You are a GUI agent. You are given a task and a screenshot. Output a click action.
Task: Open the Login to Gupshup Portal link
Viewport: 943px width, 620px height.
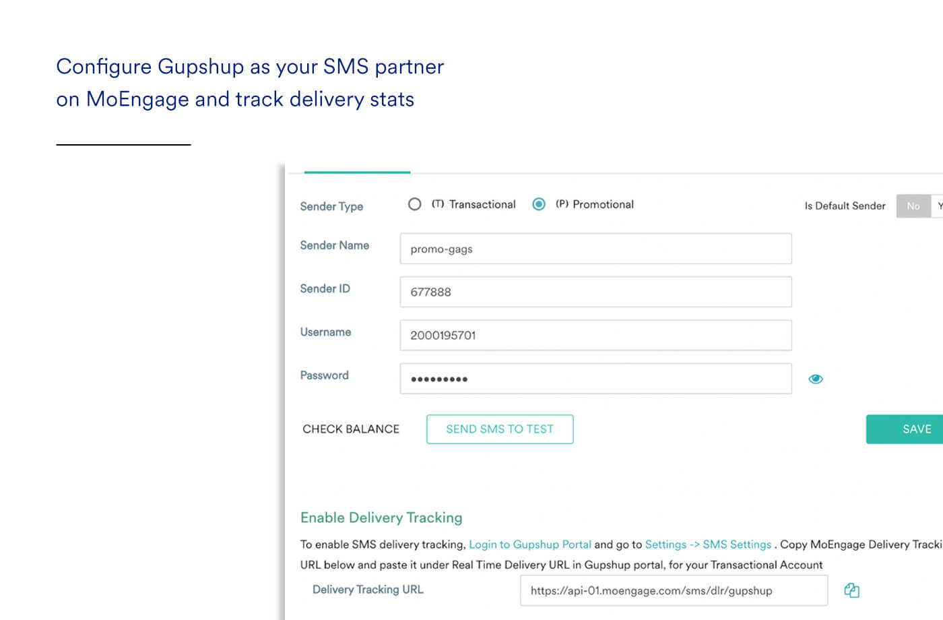point(530,545)
